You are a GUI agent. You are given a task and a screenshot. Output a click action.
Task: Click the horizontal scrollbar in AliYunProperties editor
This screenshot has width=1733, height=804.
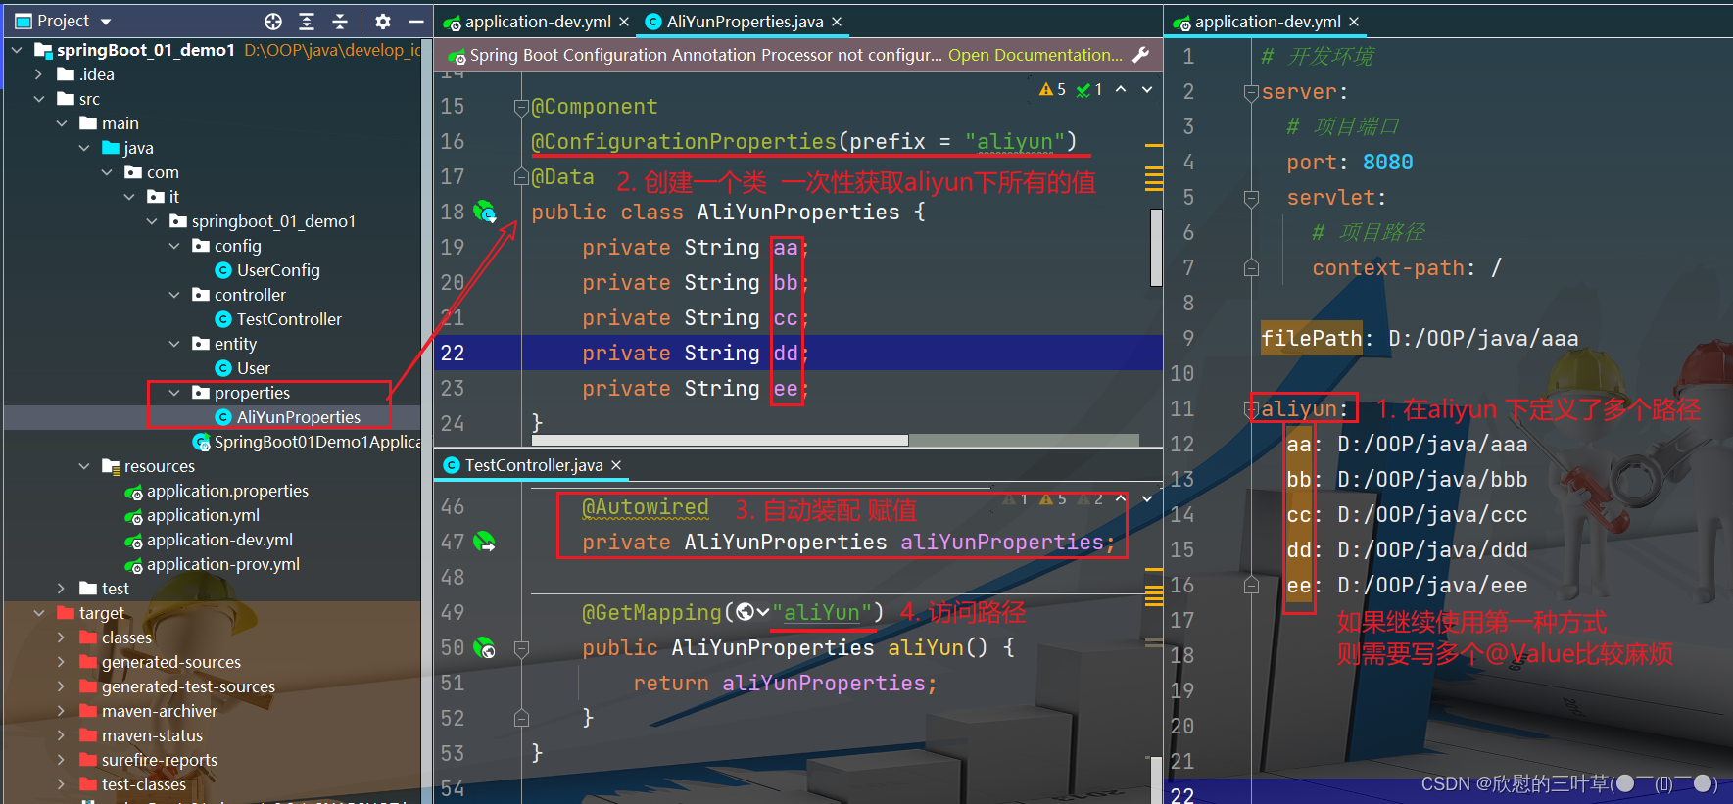tap(720, 441)
